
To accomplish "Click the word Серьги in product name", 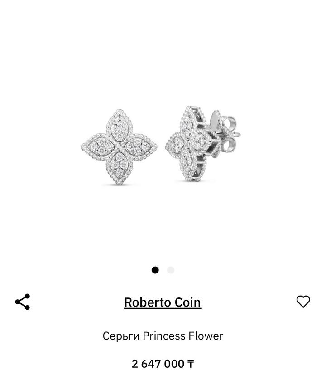I will (121, 336).
